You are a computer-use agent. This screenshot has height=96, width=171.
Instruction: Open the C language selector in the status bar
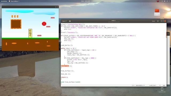click(133, 85)
